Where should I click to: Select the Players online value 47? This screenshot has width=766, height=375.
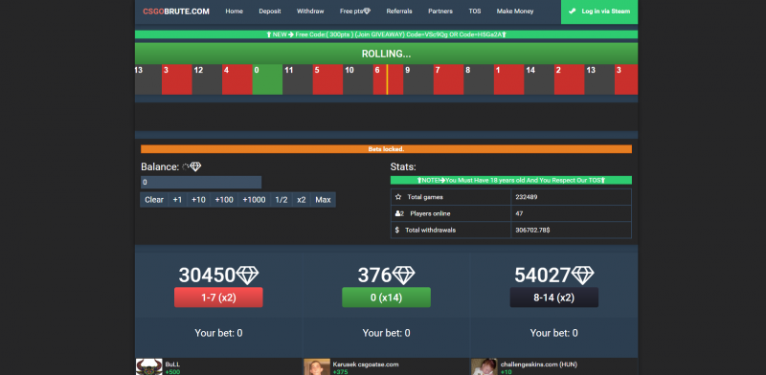tap(519, 213)
